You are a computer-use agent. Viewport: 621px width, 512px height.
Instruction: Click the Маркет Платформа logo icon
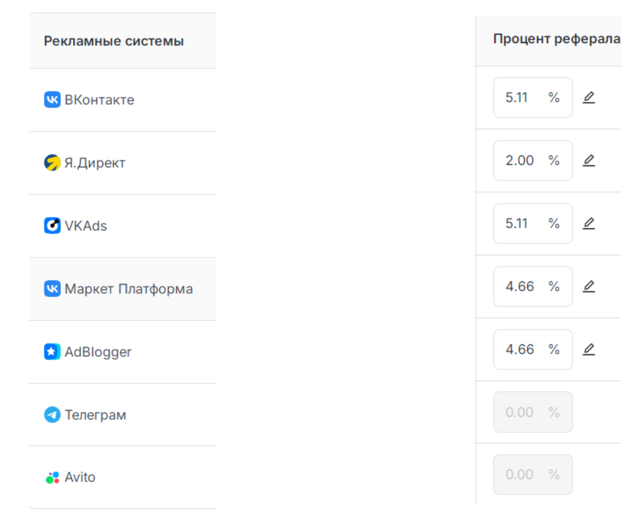(52, 289)
